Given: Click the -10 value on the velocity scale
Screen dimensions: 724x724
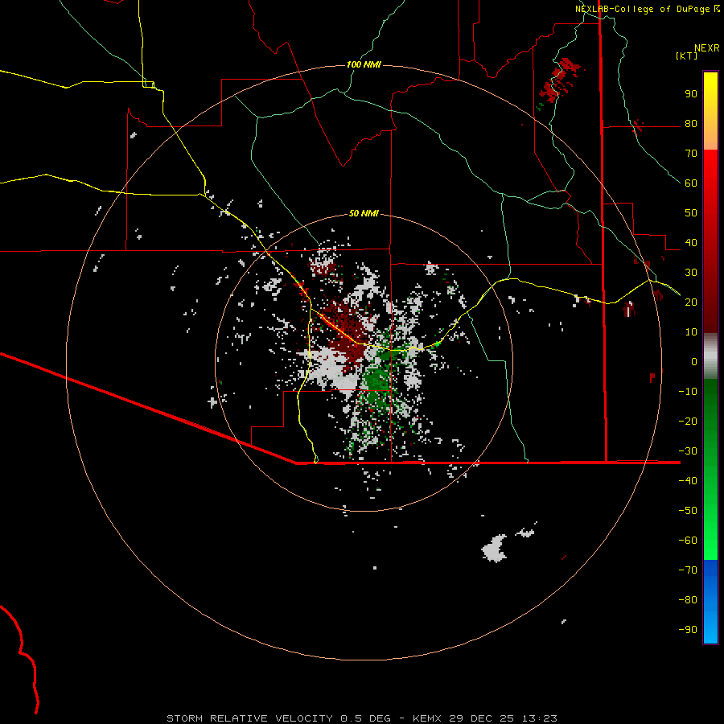Looking at the screenshot, I should click(x=688, y=392).
